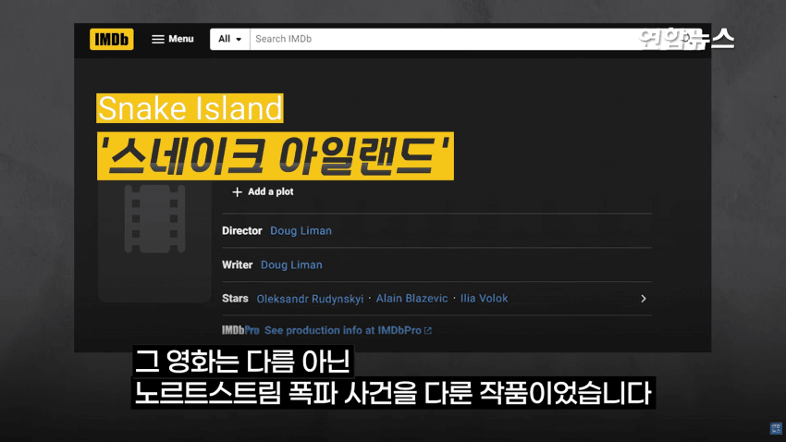Open Ilia Volok's profile link

coord(484,299)
